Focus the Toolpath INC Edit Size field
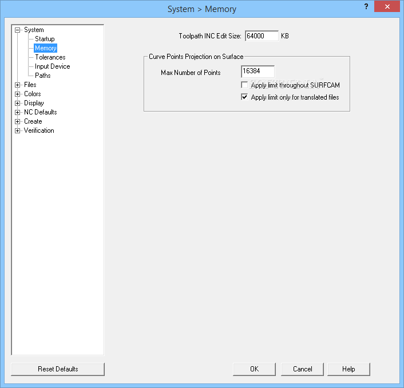404x388 pixels. [262, 36]
